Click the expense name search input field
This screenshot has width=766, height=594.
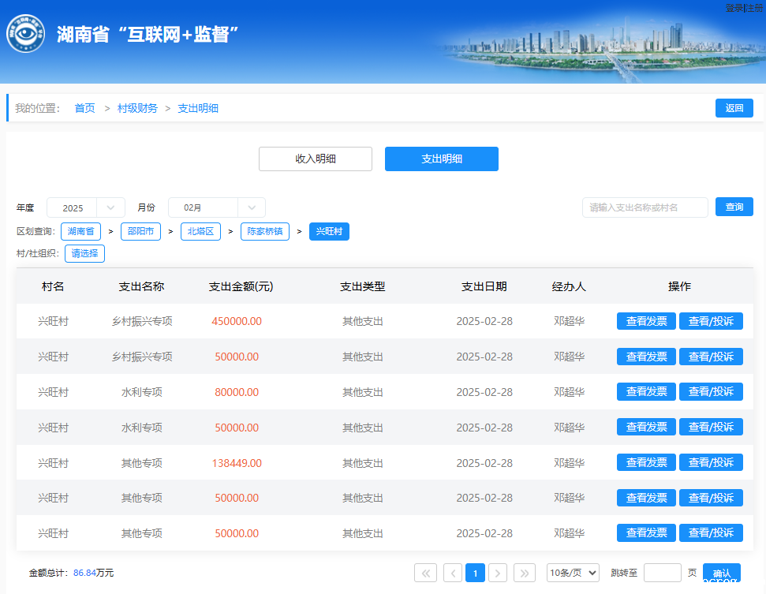645,207
